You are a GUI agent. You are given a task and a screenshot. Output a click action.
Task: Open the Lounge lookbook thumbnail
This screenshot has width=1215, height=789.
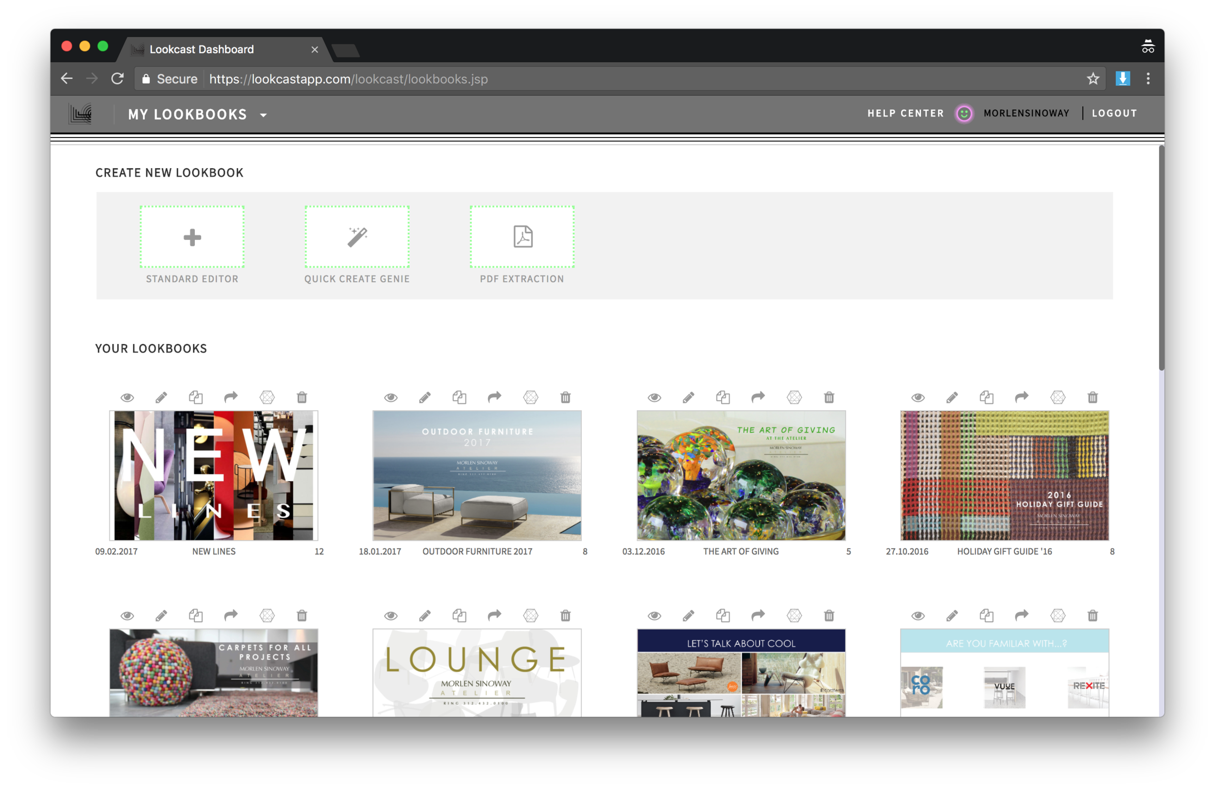point(477,672)
